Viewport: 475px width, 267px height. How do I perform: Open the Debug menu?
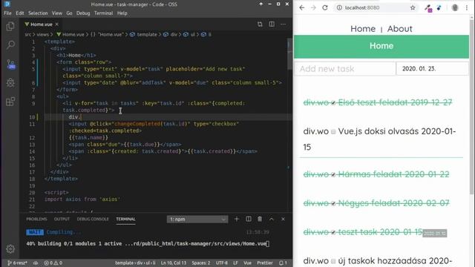(83, 13)
